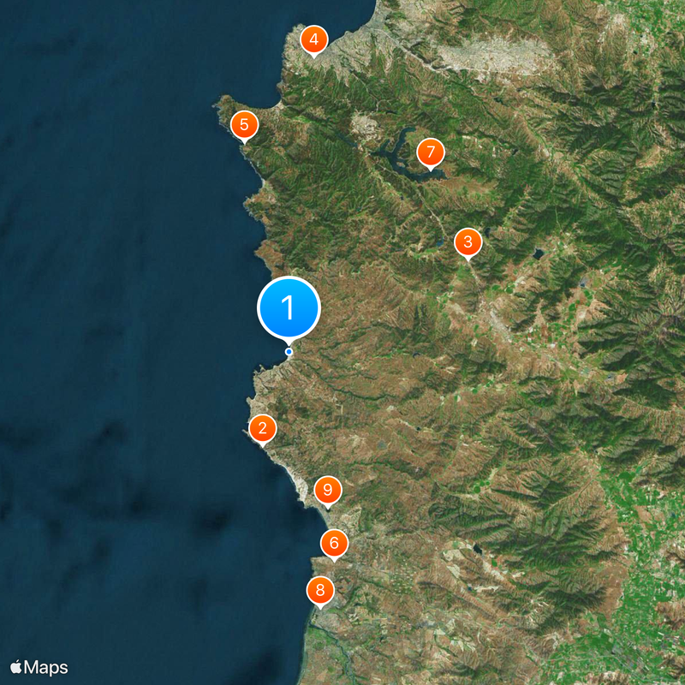Viewport: 685px width, 685px height.
Task: Open orange map pin number 9
Action: [328, 491]
